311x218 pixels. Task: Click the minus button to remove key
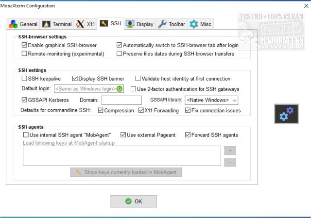(230, 162)
